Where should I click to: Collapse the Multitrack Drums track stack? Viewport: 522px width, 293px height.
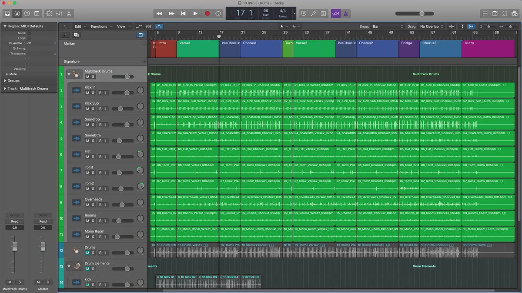point(69,74)
